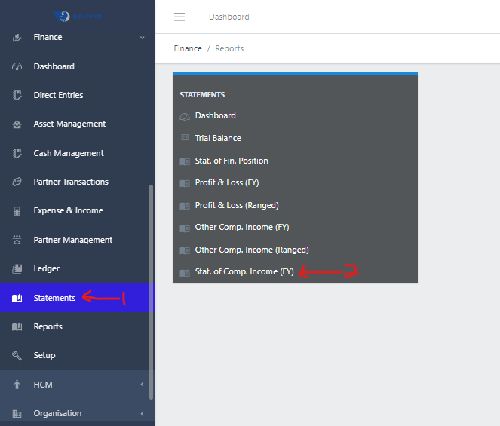This screenshot has height=426, width=500.
Task: Click the HCM person icon
Action: 17,385
